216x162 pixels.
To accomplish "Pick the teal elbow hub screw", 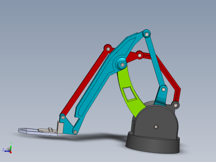I will [x=122, y=65].
